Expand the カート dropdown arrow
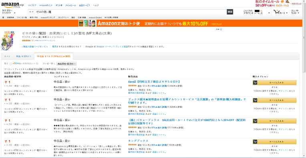Screen dimensions: 306x158 [x=287, y=13]
